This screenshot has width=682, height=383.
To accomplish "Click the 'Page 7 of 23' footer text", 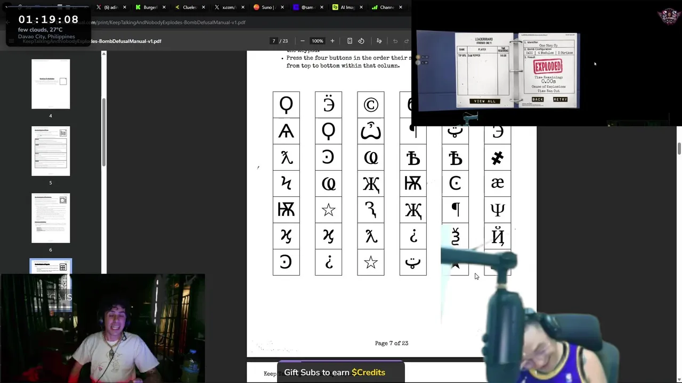I will (x=392, y=343).
